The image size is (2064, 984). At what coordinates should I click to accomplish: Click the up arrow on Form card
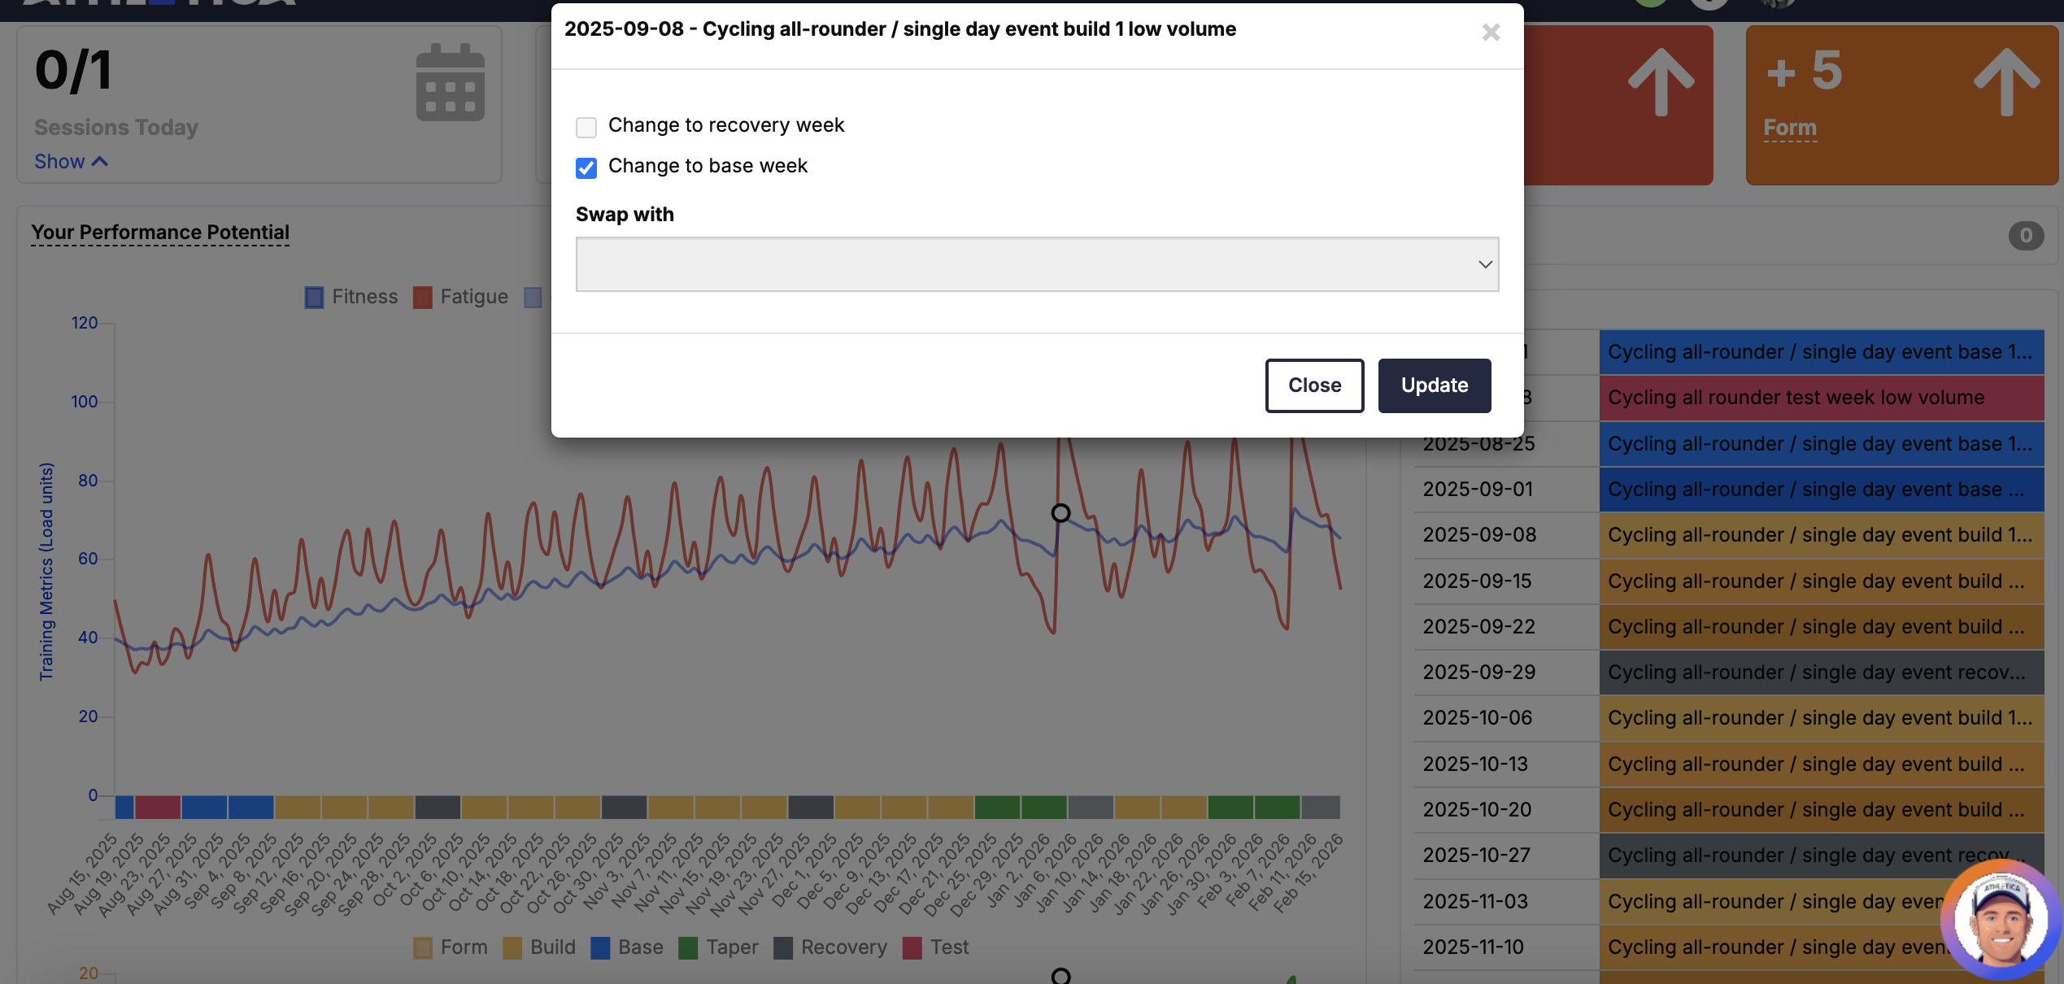click(2006, 81)
